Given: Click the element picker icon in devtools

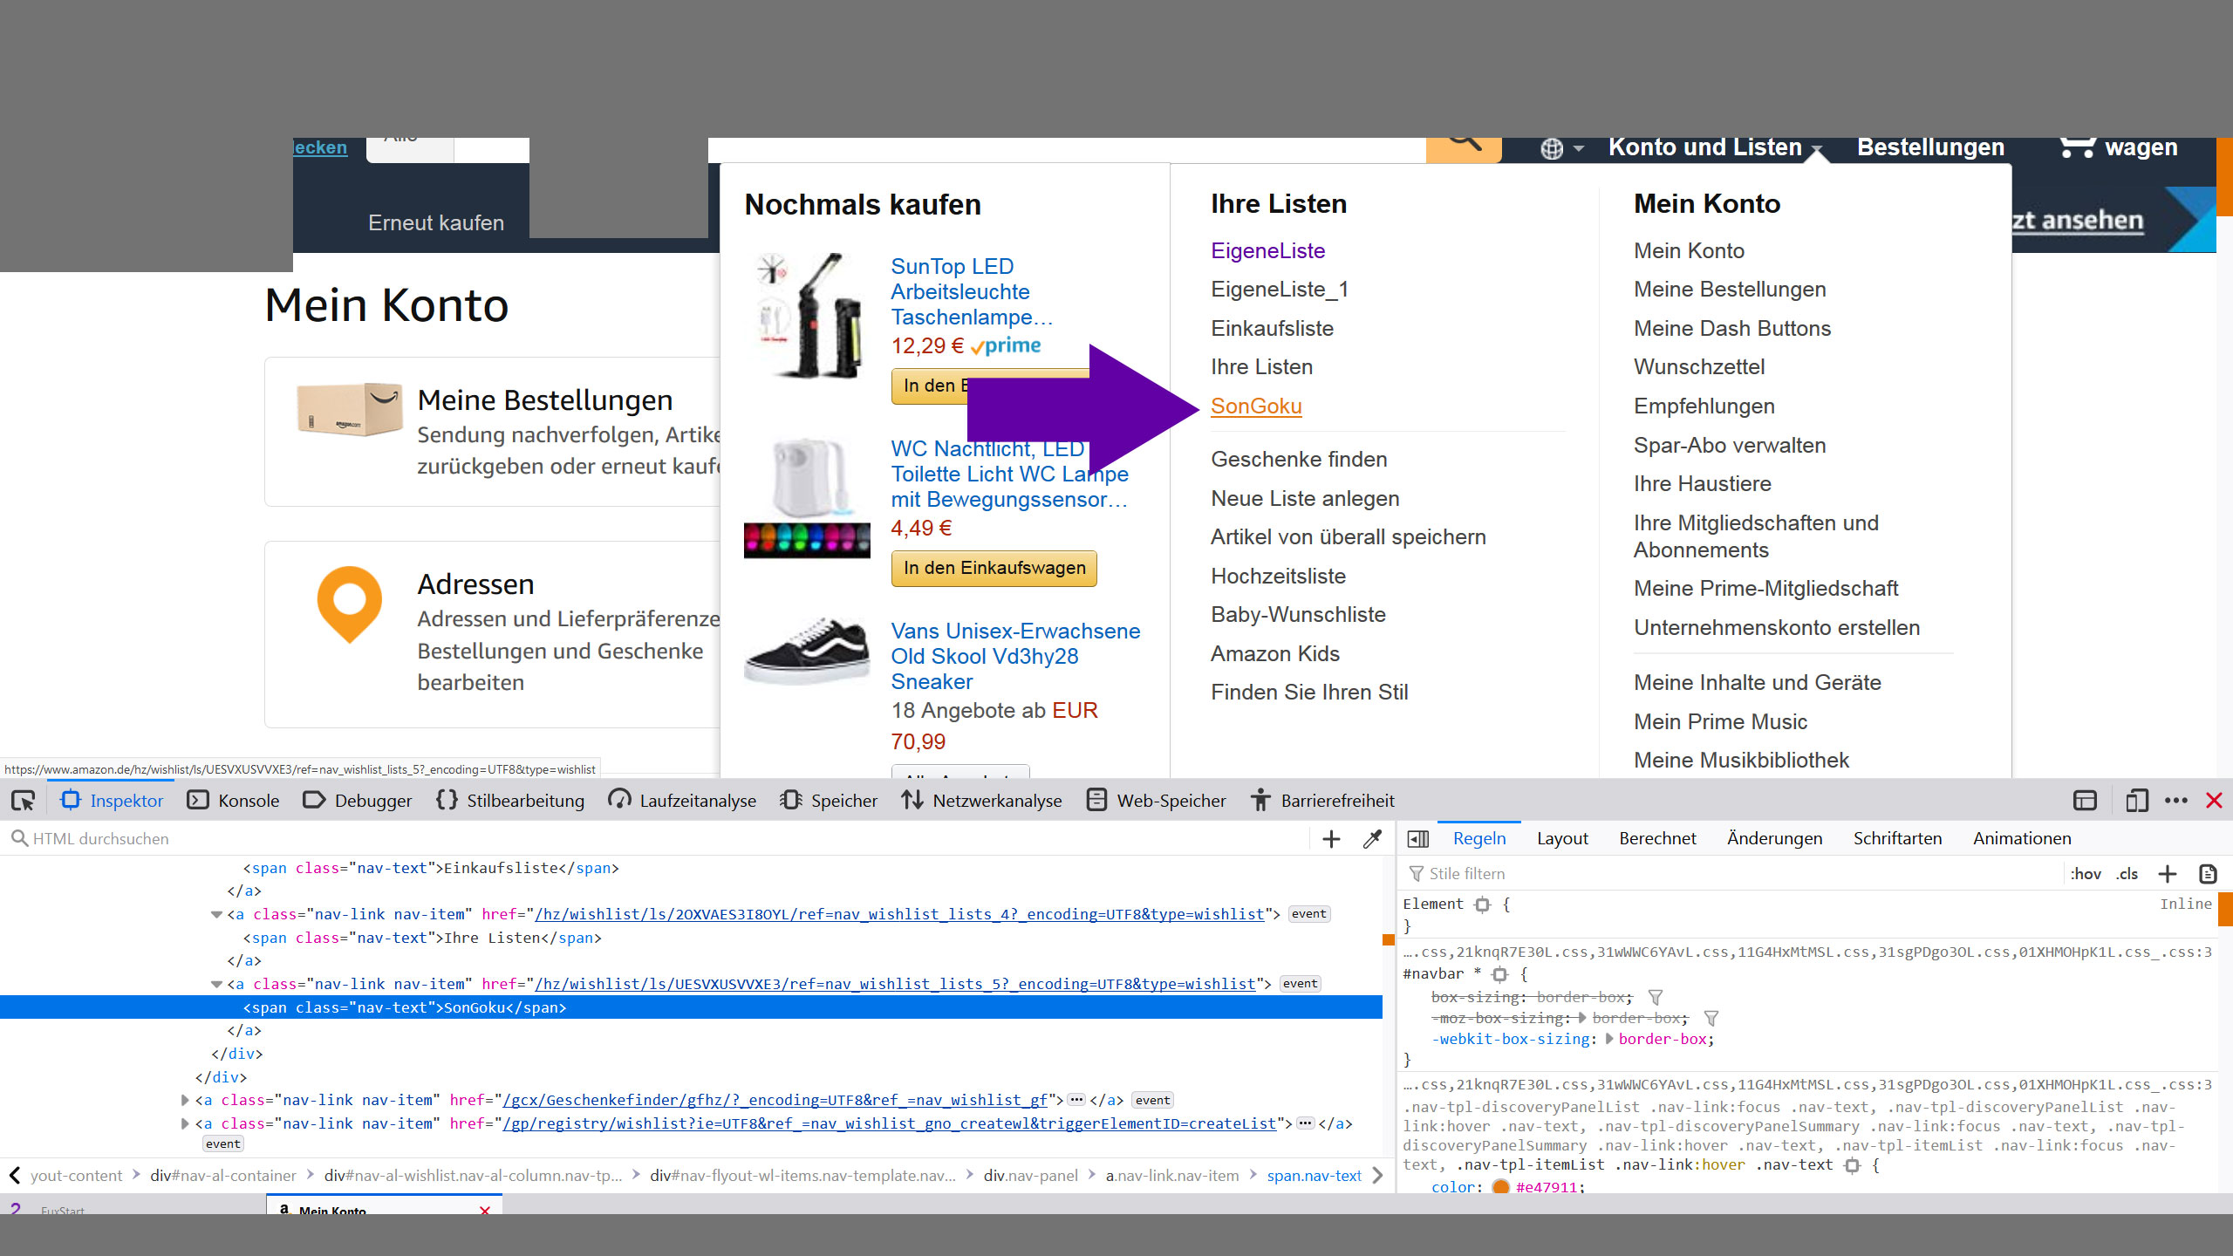Looking at the screenshot, I should (x=24, y=800).
